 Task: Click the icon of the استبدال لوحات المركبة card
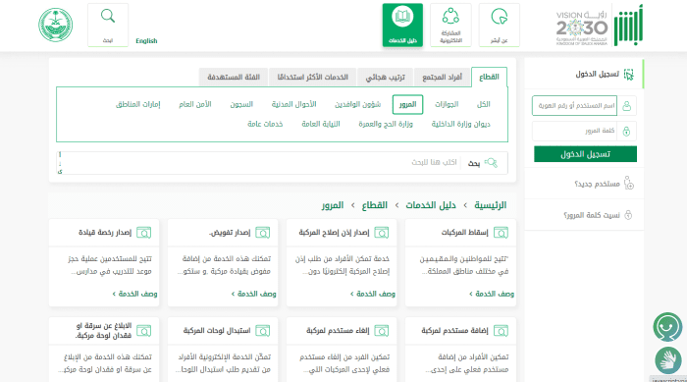point(263,331)
